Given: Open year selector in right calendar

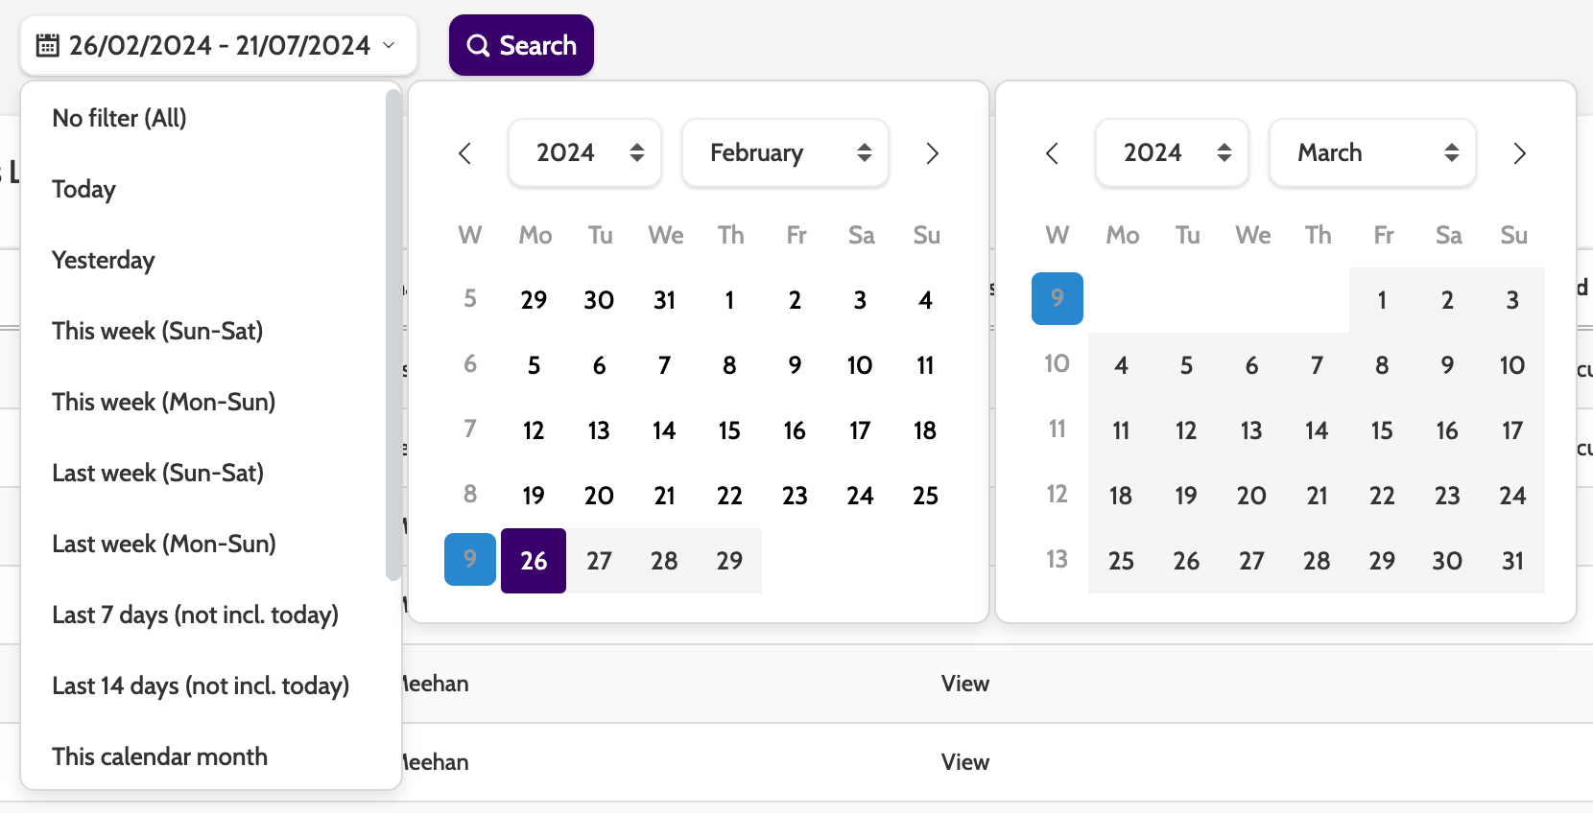Looking at the screenshot, I should [x=1173, y=153].
